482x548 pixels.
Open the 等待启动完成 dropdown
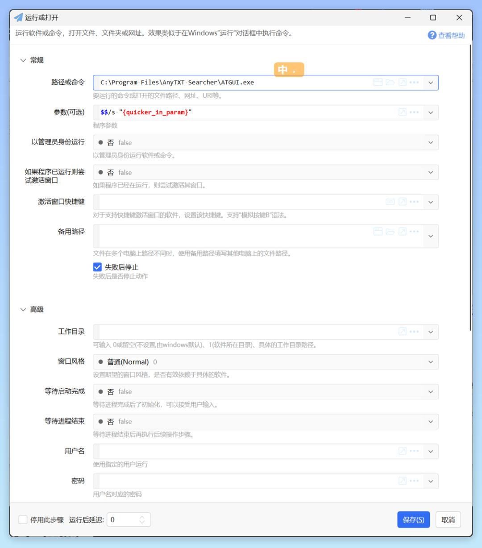266,391
